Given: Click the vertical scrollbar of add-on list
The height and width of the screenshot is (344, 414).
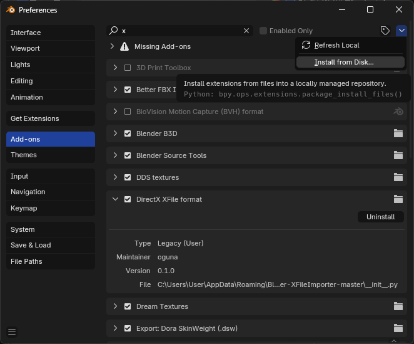Looking at the screenshot, I should click(411, 90).
